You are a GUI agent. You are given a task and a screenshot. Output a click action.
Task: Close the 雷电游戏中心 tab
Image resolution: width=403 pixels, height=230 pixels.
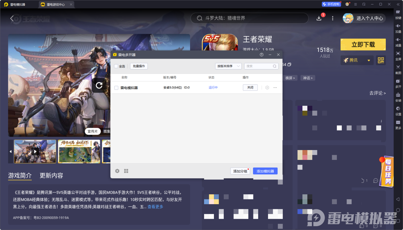click(71, 4)
